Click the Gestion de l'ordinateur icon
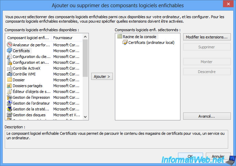 click(x=10, y=103)
